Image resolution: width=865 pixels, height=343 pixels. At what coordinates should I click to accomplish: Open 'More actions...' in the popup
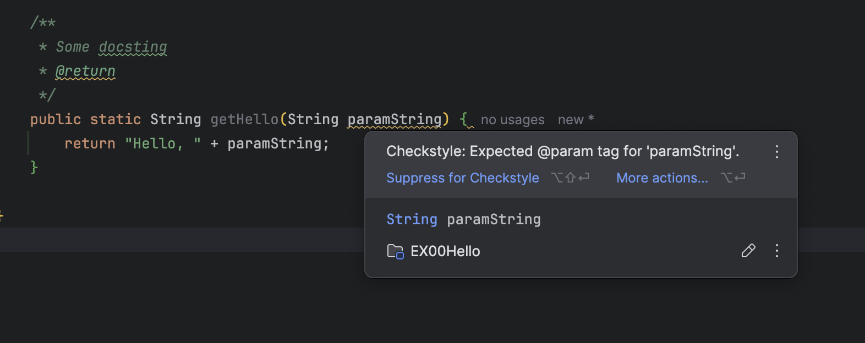pyautogui.click(x=662, y=178)
